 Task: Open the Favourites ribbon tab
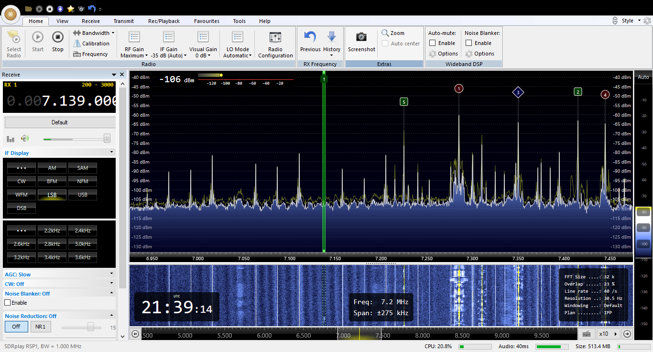207,21
